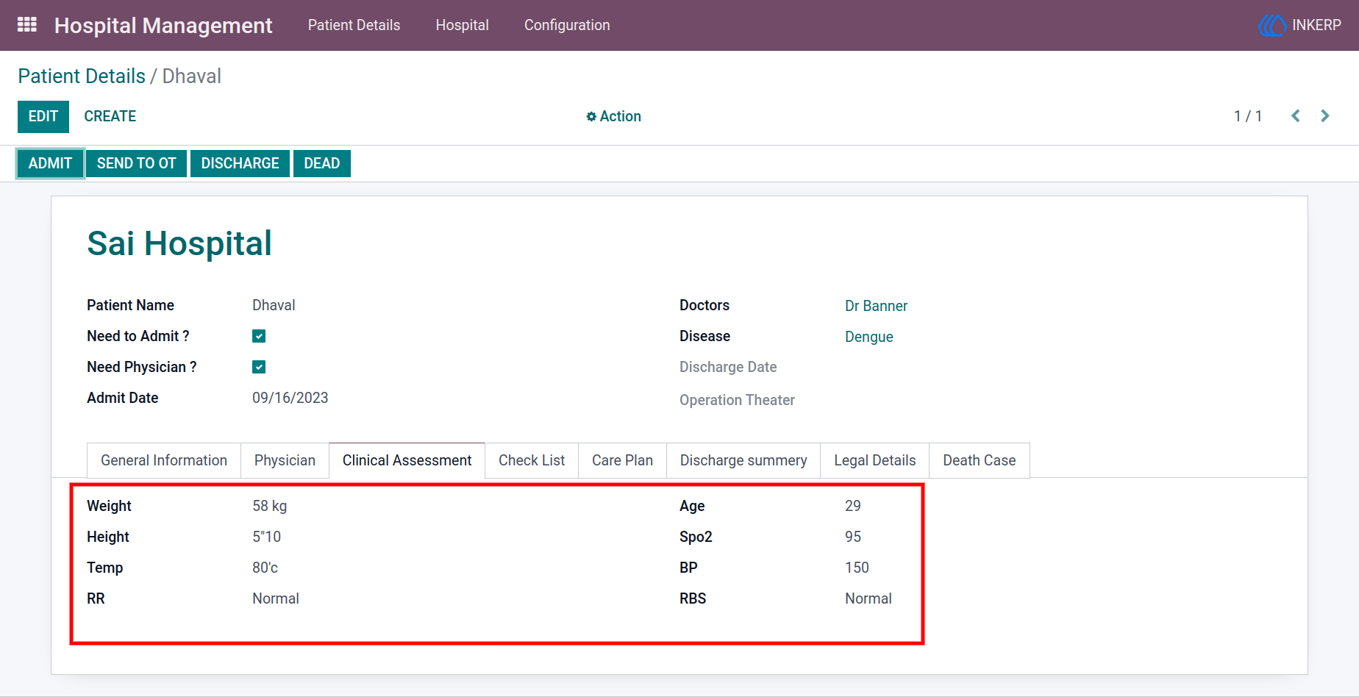The height and width of the screenshot is (697, 1359).
Task: Go to previous record arrow
Action: 1296,116
